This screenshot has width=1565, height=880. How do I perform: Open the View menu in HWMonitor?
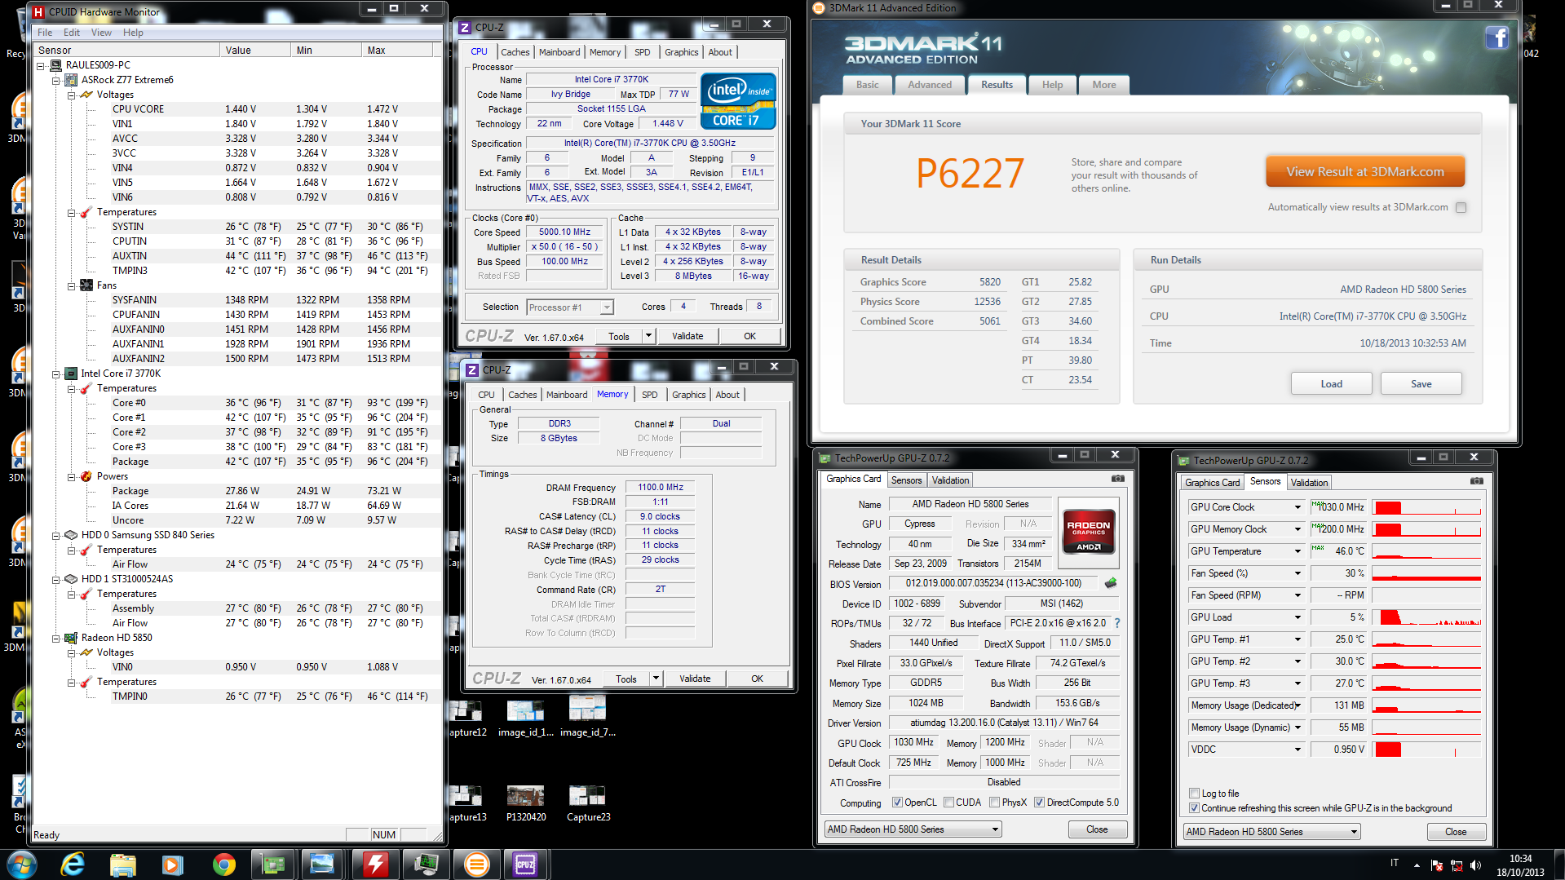101,33
